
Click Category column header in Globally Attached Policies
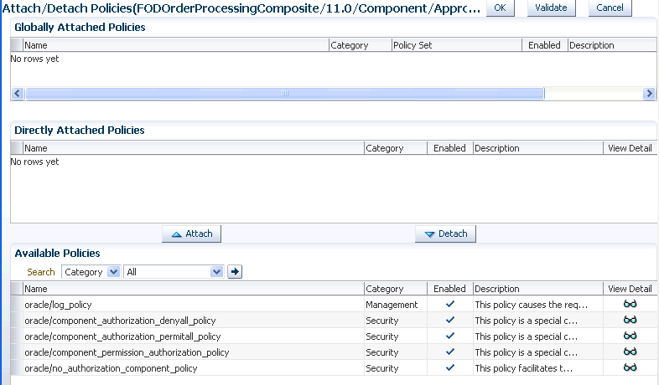[x=361, y=45]
